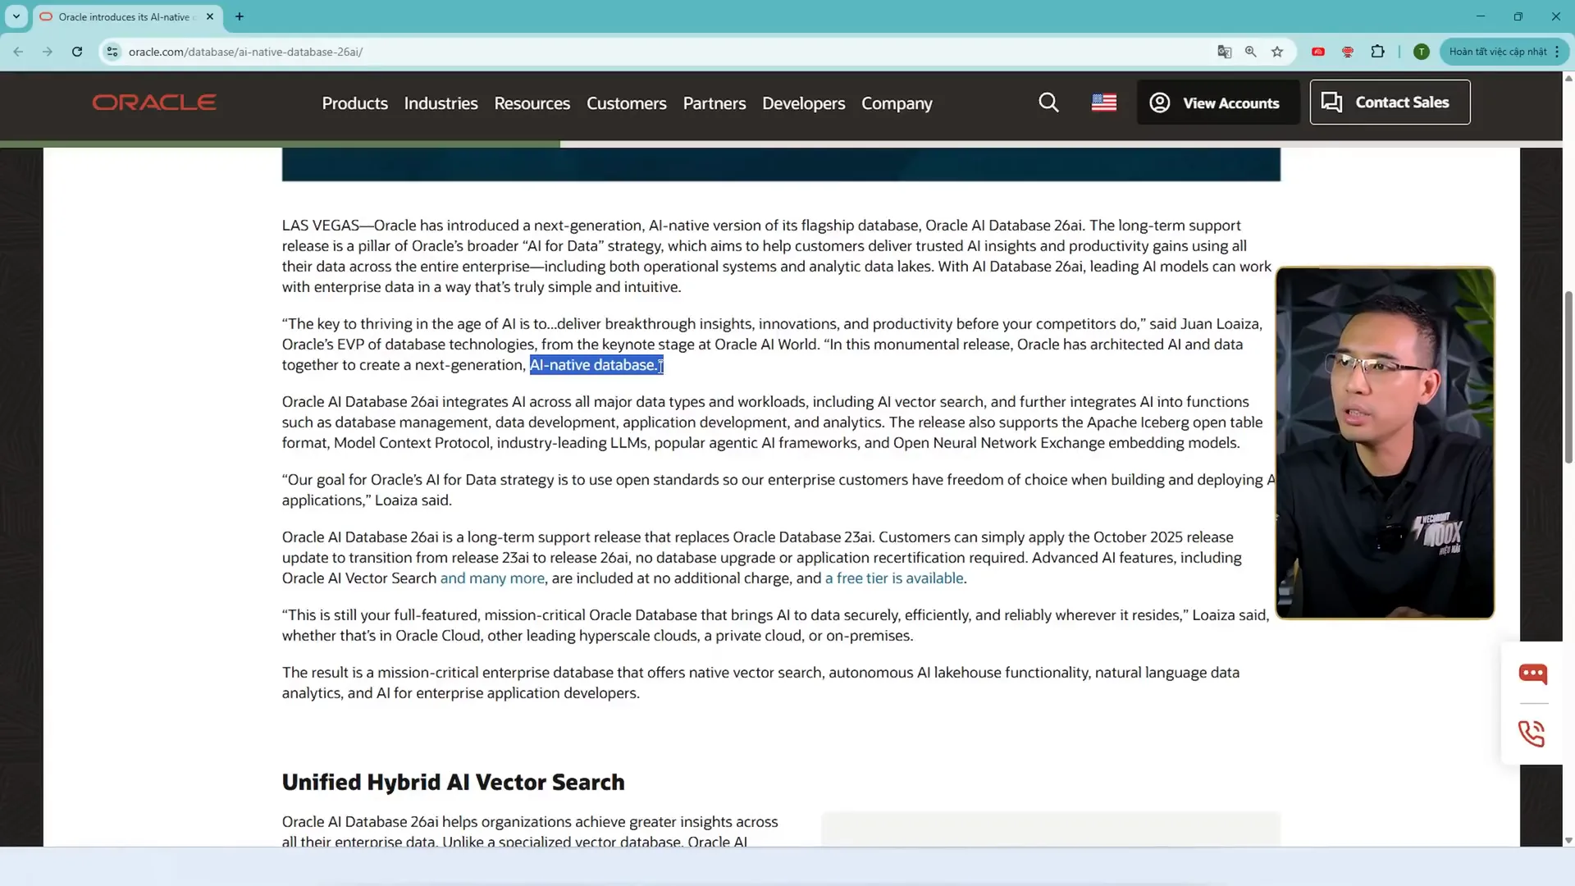1575x886 pixels.
Task: Click the highlighted 'AI-native database.' text
Action: (x=596, y=365)
